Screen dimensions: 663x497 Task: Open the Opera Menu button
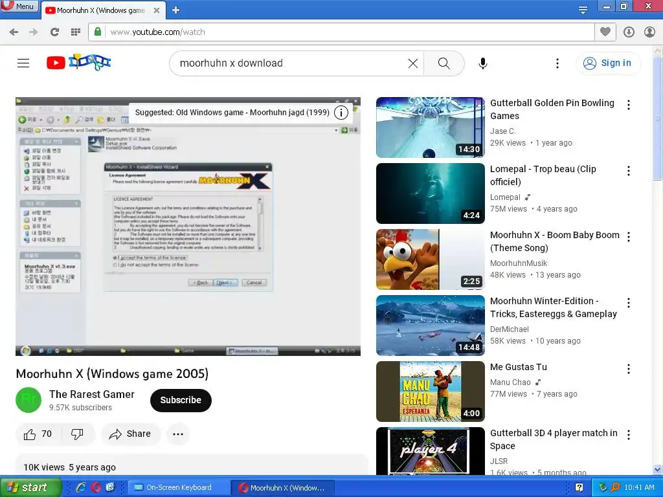tap(19, 6)
